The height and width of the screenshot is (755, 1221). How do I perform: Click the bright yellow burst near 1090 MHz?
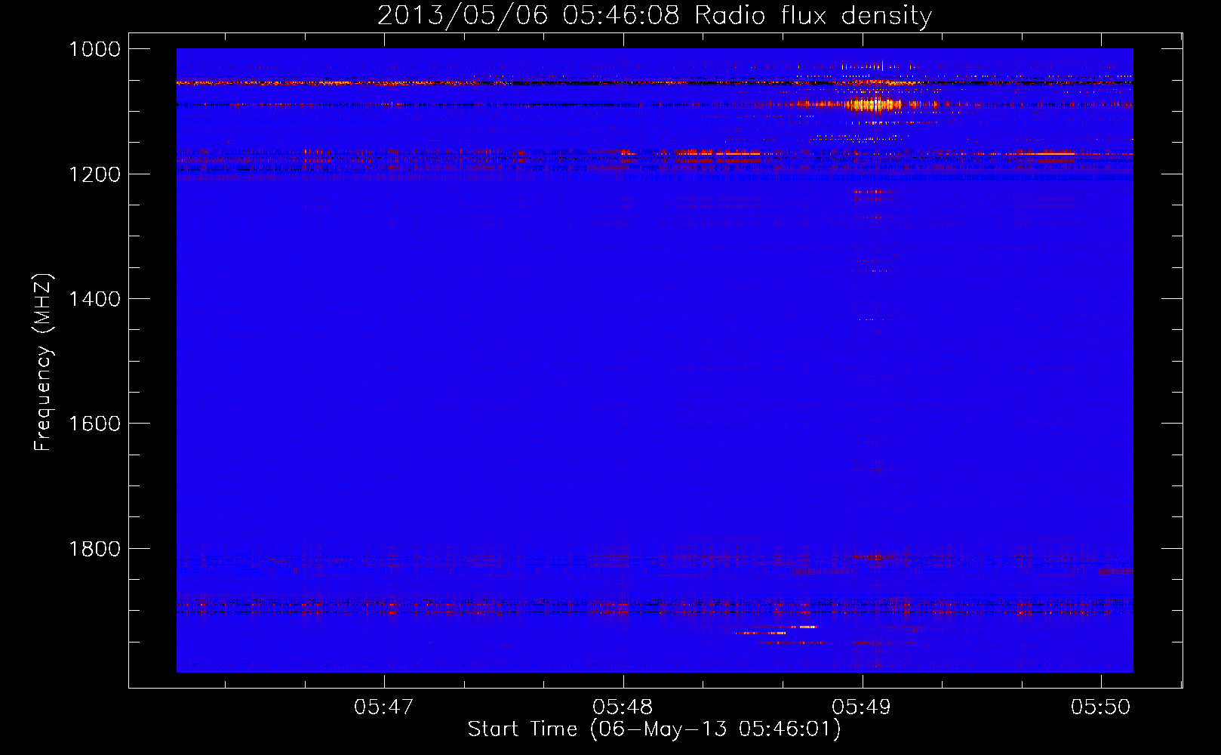(874, 104)
